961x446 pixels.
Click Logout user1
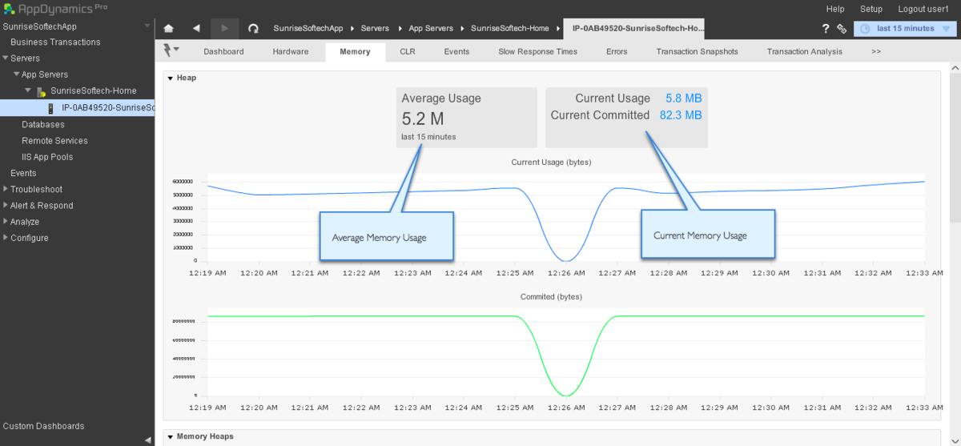click(923, 9)
